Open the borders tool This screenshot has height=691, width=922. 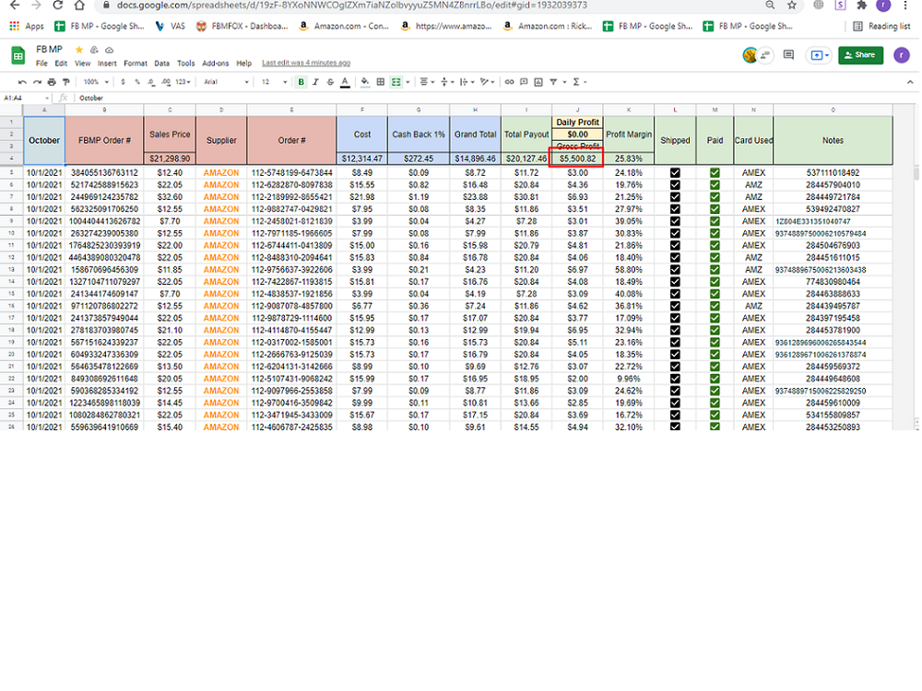(x=381, y=82)
